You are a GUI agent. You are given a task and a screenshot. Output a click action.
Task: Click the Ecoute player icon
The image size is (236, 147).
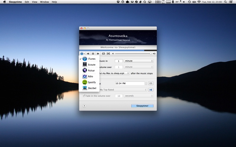point(85,65)
